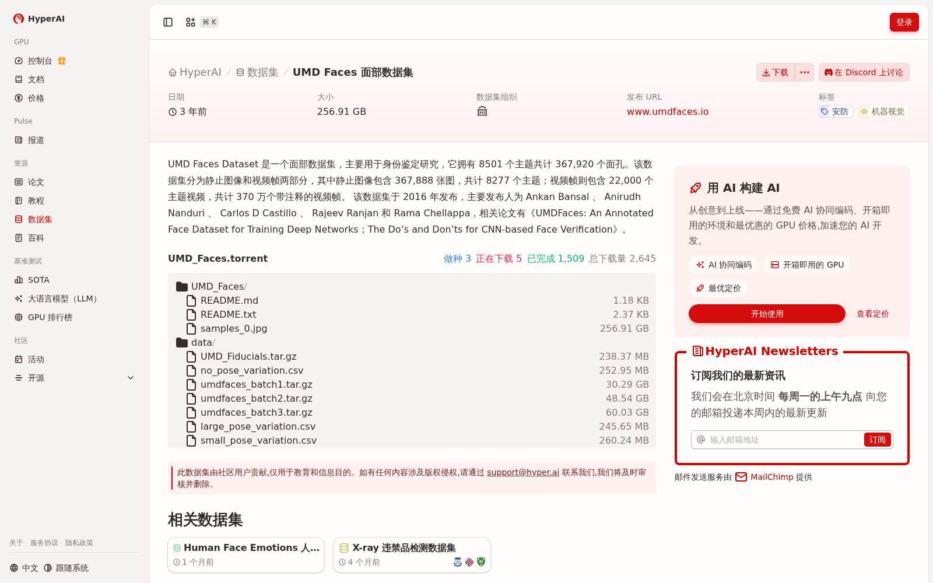The image size is (933, 583).
Task: Click the 安防 tag
Action: tap(836, 111)
